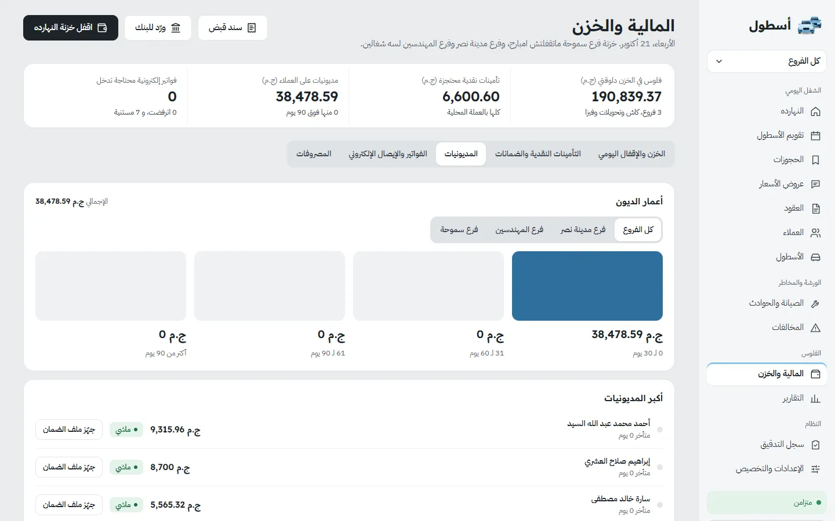This screenshot has width=835, height=521.
Task: Click the people icon for العملاء
Action: [x=815, y=233]
